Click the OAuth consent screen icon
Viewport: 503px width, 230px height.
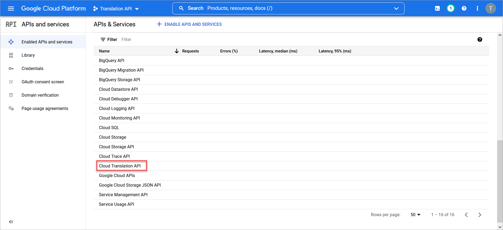(11, 82)
